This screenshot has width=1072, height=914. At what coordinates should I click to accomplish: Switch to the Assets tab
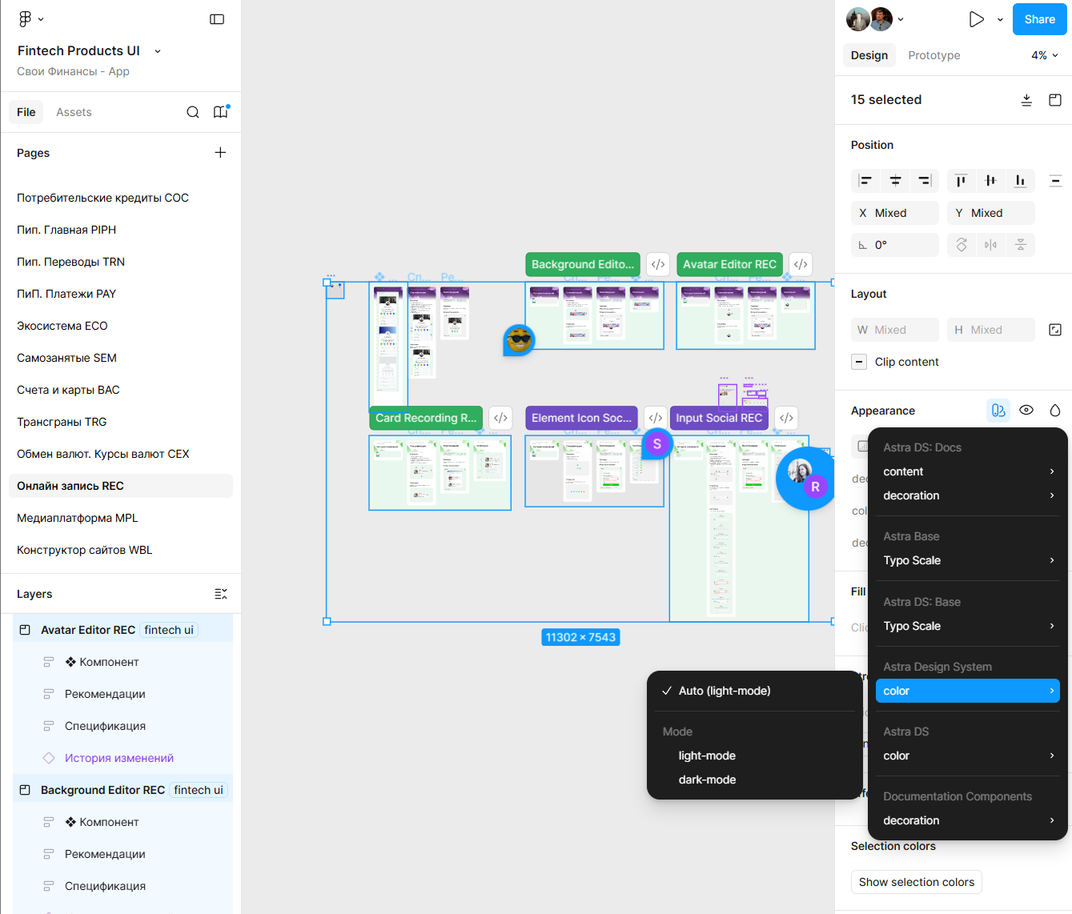74,112
